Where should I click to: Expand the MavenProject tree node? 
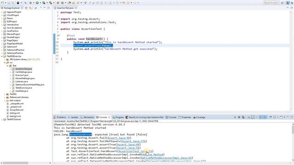pos(2,34)
